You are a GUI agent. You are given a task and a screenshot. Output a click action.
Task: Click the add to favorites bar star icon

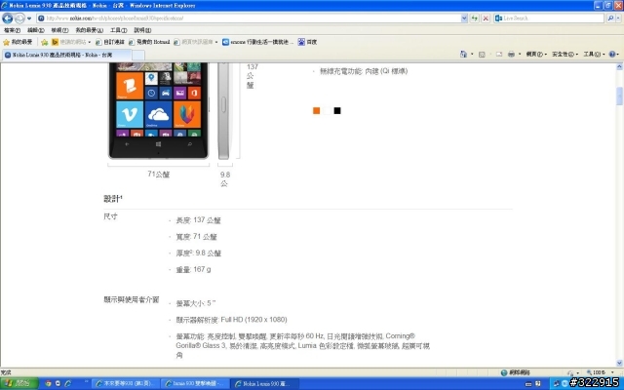[45, 42]
